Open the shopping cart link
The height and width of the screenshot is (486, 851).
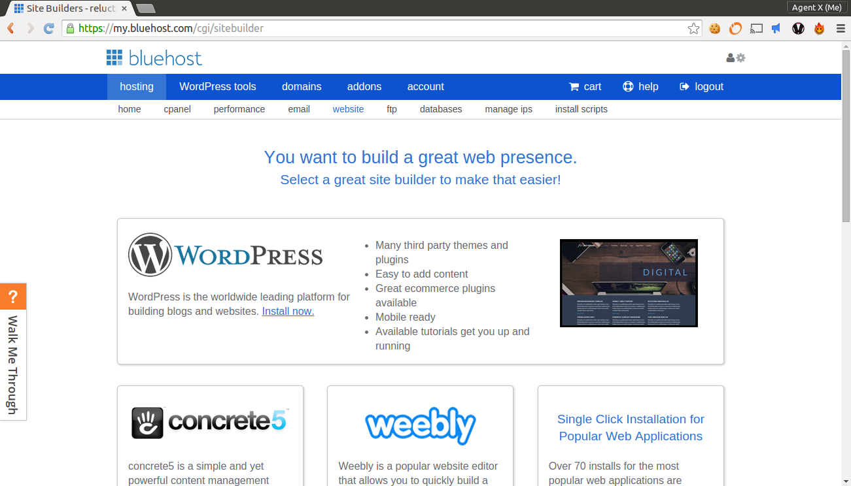(x=585, y=86)
